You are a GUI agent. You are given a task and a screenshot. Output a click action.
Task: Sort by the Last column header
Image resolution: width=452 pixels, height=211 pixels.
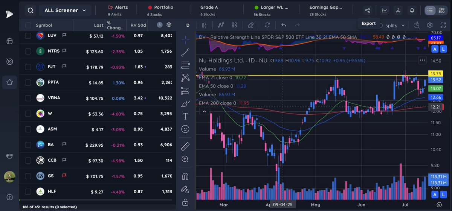[99, 25]
